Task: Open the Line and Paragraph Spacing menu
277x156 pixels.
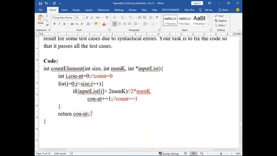Action: (135, 24)
